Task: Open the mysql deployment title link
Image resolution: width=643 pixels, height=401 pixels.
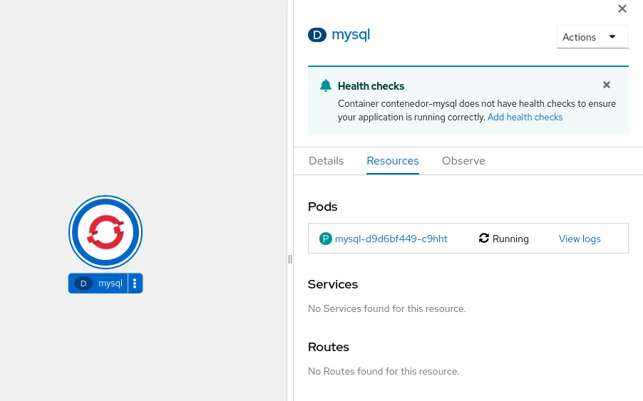Action: coord(351,35)
